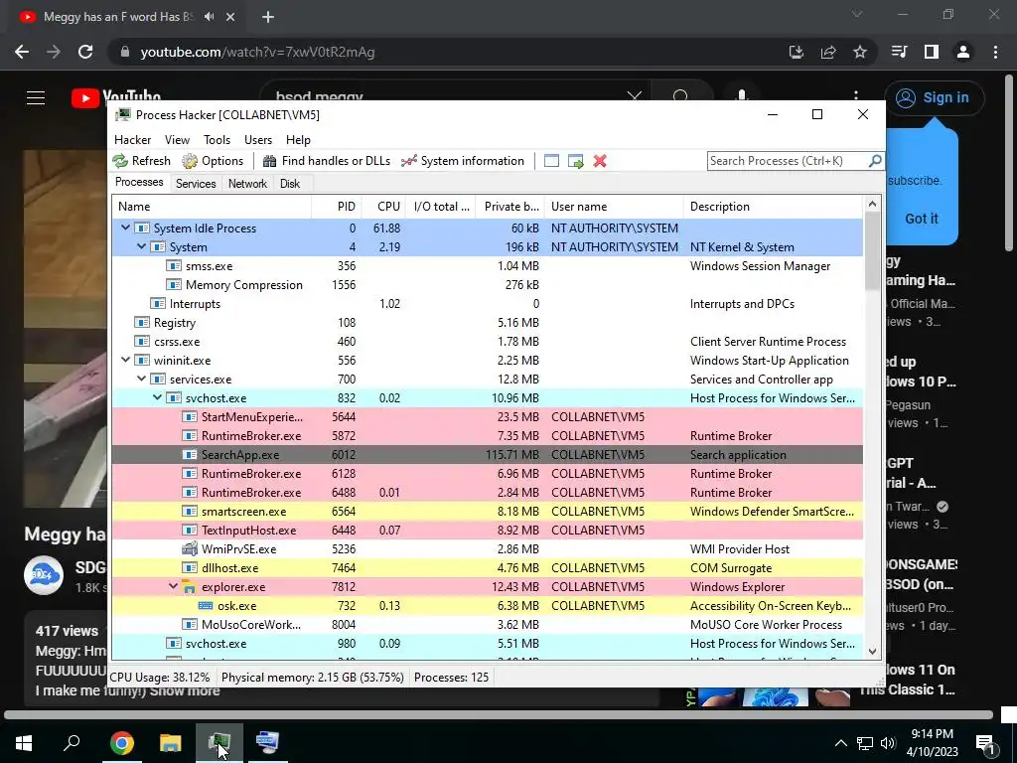Click the red X kill window icon
The width and height of the screenshot is (1017, 763).
click(600, 161)
